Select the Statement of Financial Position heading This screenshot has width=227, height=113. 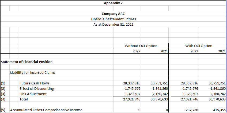pyautogui.click(x=27, y=62)
